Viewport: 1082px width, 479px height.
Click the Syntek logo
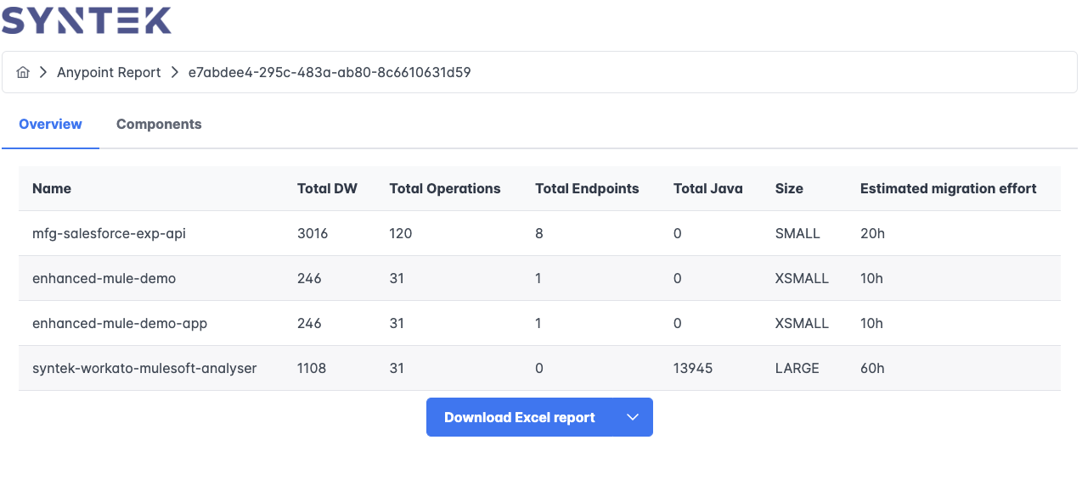[x=86, y=19]
